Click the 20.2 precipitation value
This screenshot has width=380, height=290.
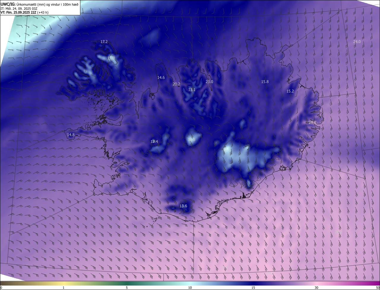176,84
